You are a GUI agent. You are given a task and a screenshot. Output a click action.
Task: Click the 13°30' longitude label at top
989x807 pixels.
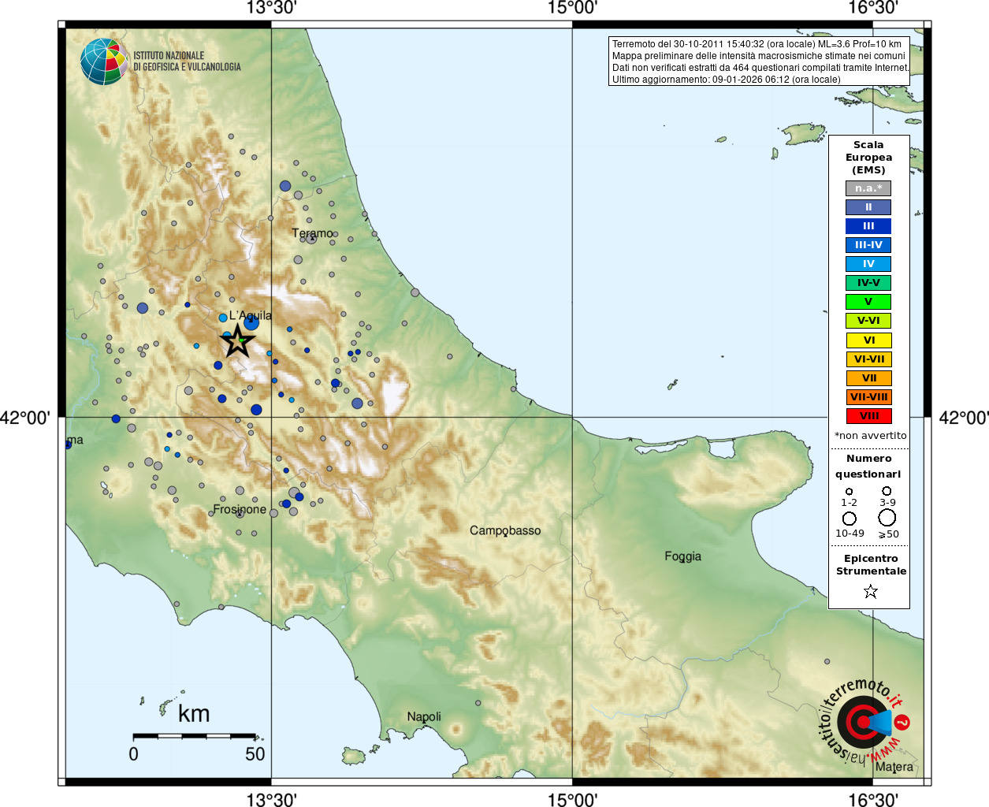click(x=271, y=8)
